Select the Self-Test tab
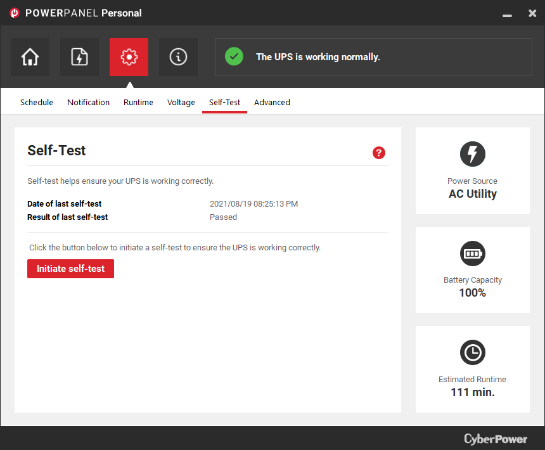 [x=224, y=103]
